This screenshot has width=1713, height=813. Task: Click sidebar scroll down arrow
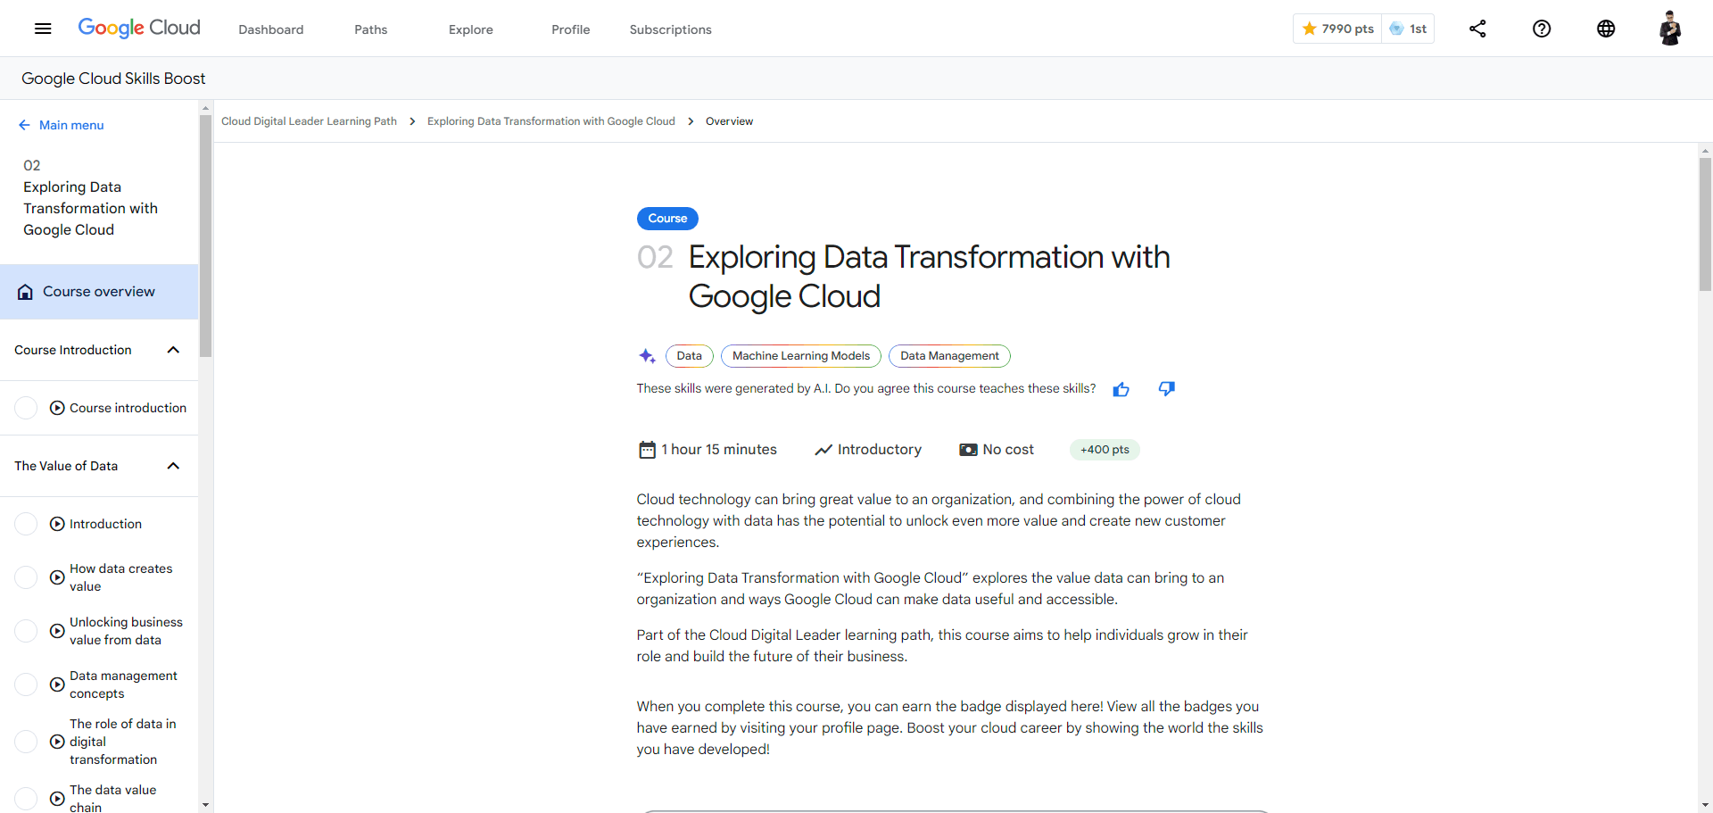206,805
